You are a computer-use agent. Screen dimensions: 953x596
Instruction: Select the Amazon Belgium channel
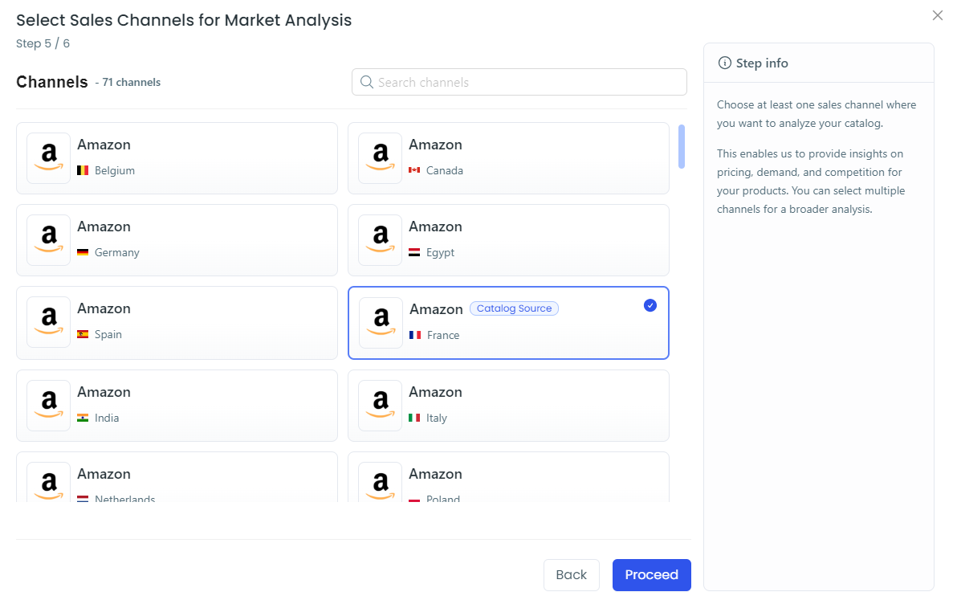coord(177,158)
